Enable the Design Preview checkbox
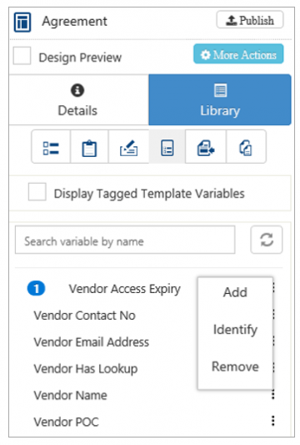Screen dimensions: 300x445 click(x=22, y=56)
